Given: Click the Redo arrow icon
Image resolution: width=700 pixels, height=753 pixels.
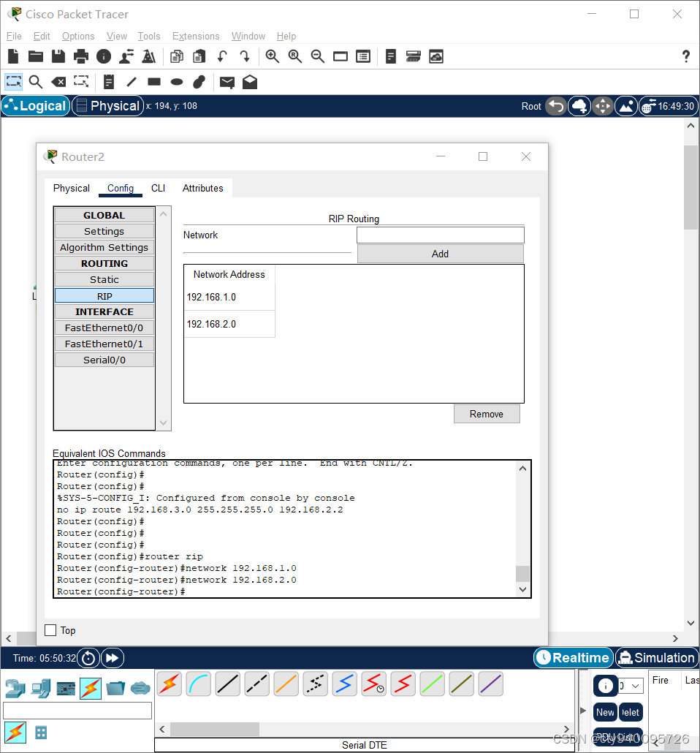Looking at the screenshot, I should pos(244,57).
